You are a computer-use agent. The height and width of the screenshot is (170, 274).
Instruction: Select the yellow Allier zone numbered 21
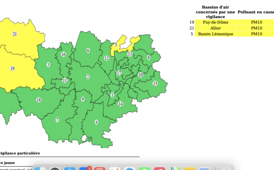point(15,34)
